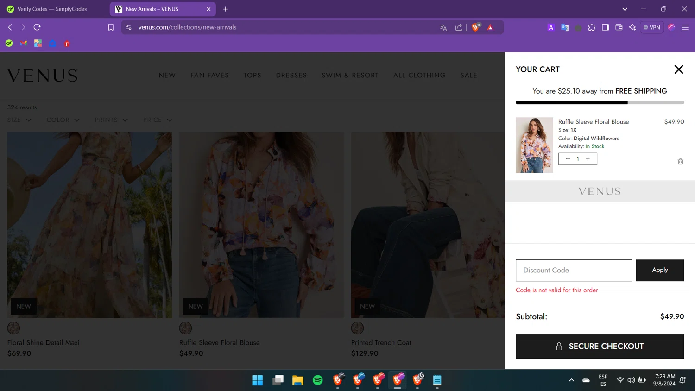Expand the SIZE filter dropdown
The height and width of the screenshot is (391, 695).
(x=19, y=120)
